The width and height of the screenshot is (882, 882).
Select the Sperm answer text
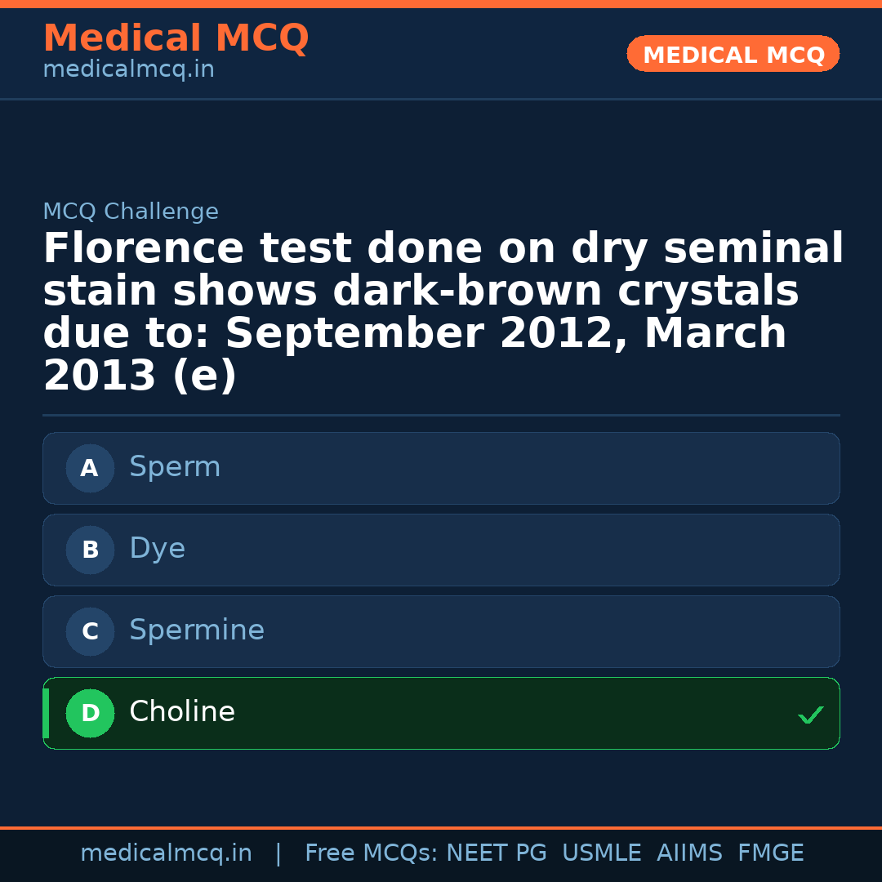(x=175, y=468)
